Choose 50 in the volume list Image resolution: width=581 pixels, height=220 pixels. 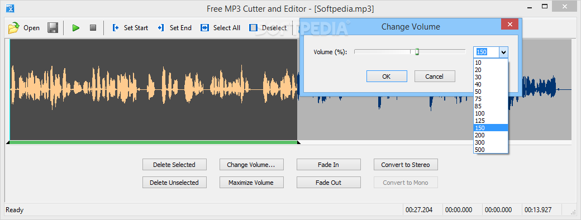pos(490,92)
